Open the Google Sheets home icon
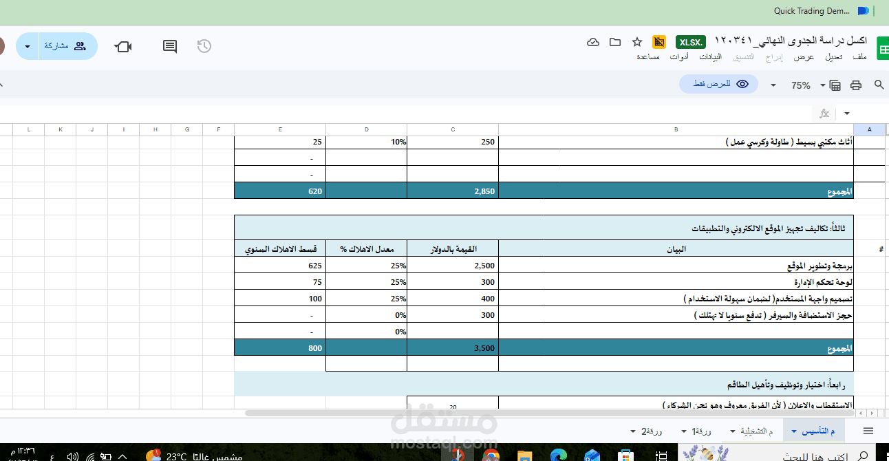889x461 pixels. [x=881, y=50]
